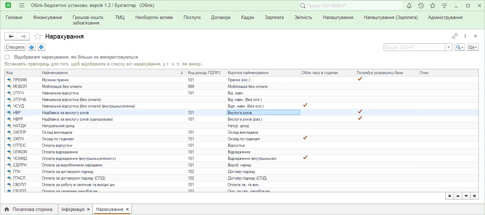485x215 pixels.
Task: Jump to the list beginning
Action: coord(449,196)
